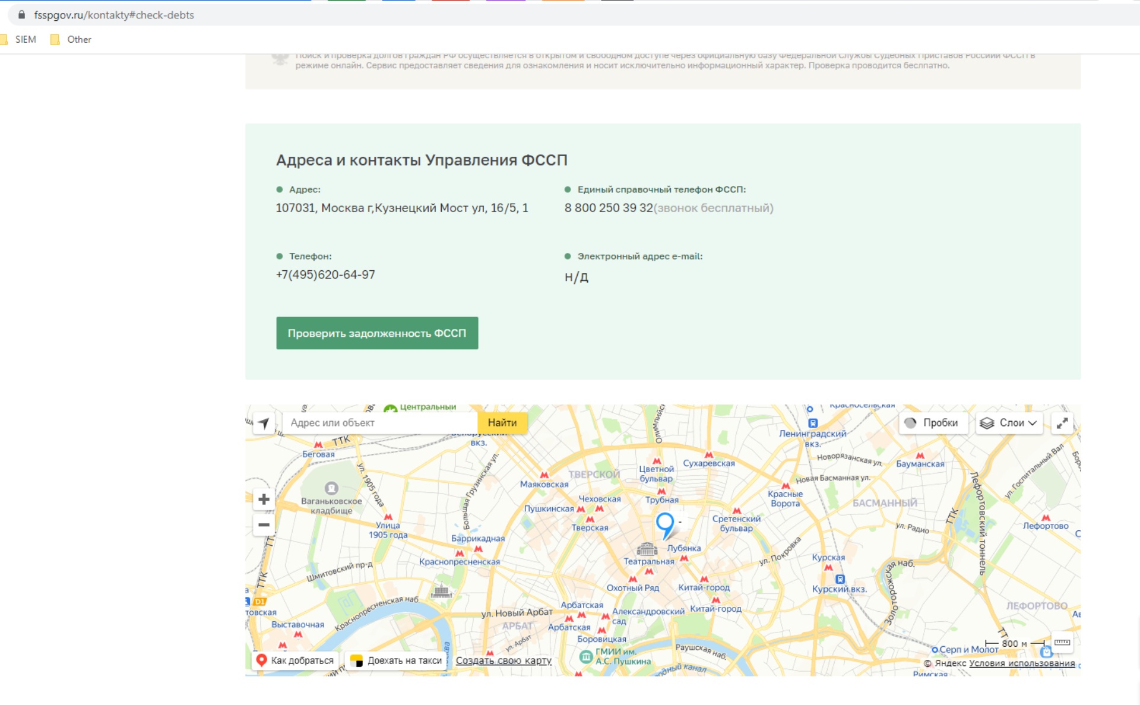Zoom in with the map plus button
Image resolution: width=1140 pixels, height=705 pixels.
click(x=264, y=499)
